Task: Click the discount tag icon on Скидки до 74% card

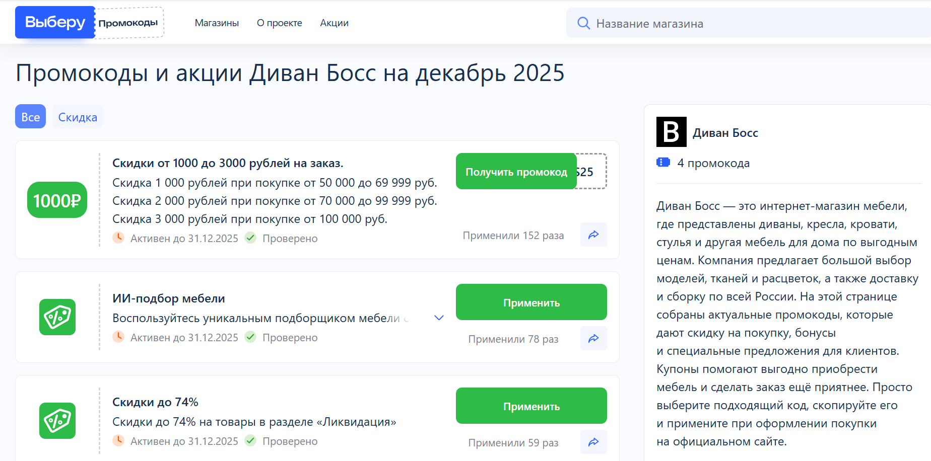Action: 57,421
